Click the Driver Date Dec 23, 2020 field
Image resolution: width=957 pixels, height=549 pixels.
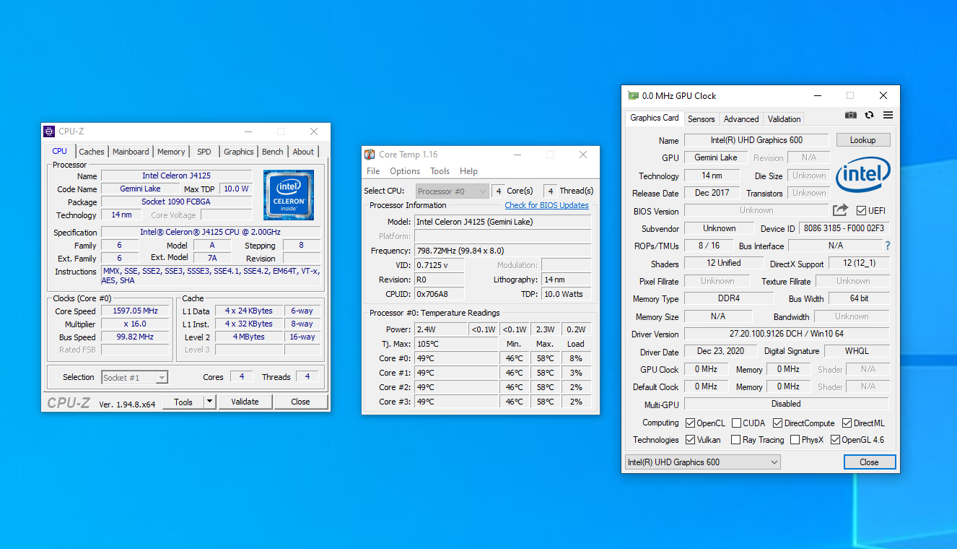[x=720, y=351]
